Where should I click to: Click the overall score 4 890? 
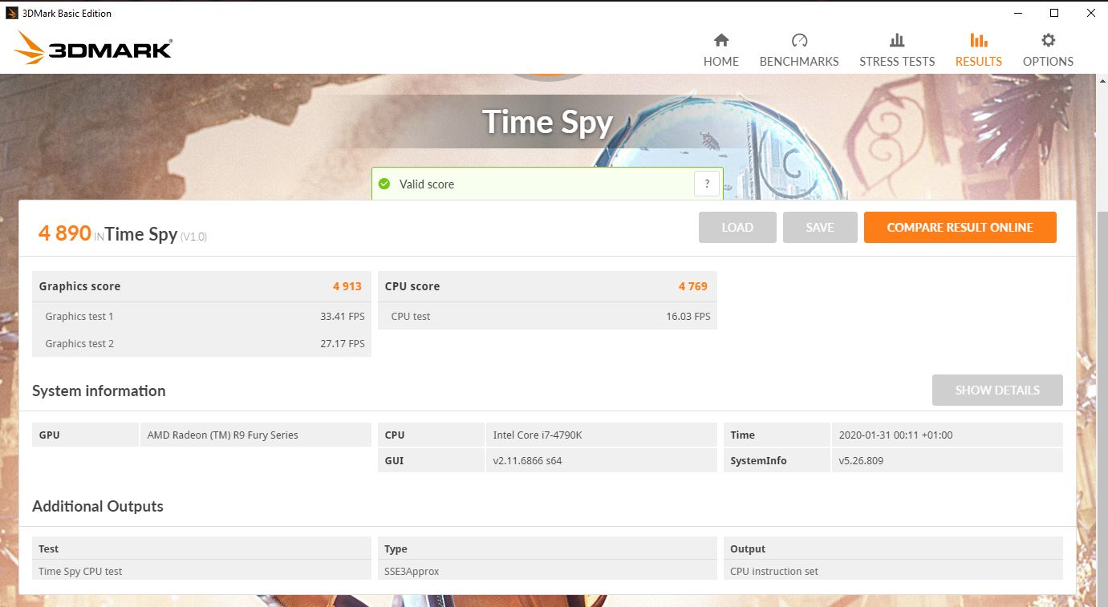64,233
